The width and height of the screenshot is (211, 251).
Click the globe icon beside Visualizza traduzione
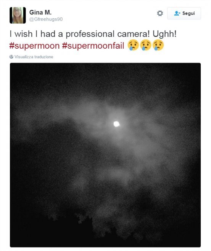(x=11, y=57)
